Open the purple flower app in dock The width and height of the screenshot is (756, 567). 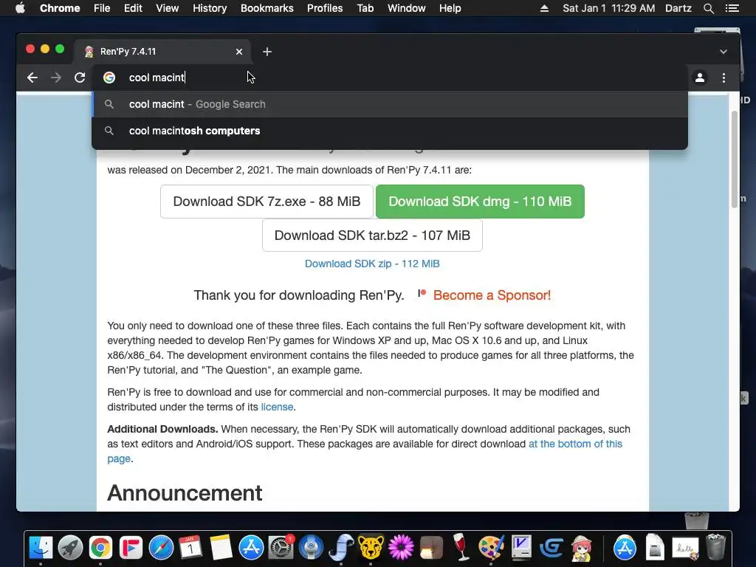point(401,548)
